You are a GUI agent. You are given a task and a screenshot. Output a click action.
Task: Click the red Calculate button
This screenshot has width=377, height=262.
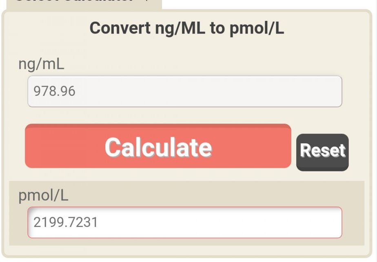coord(158,146)
